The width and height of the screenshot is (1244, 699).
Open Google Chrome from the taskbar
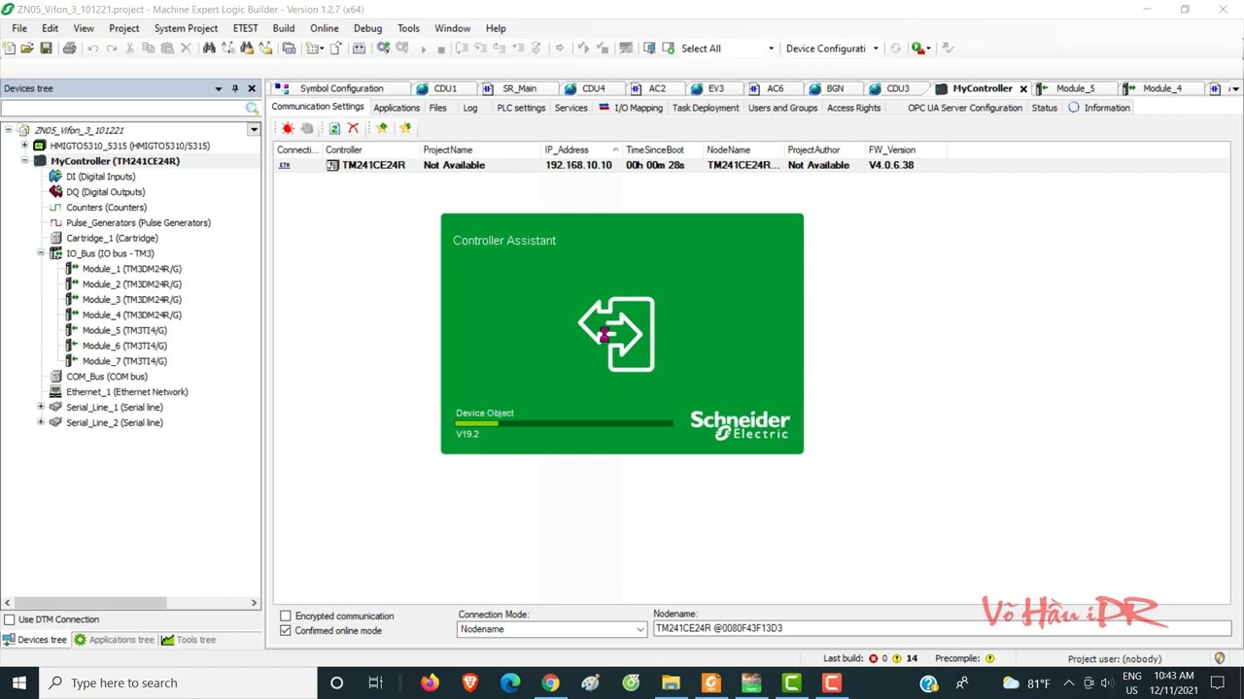tap(550, 682)
